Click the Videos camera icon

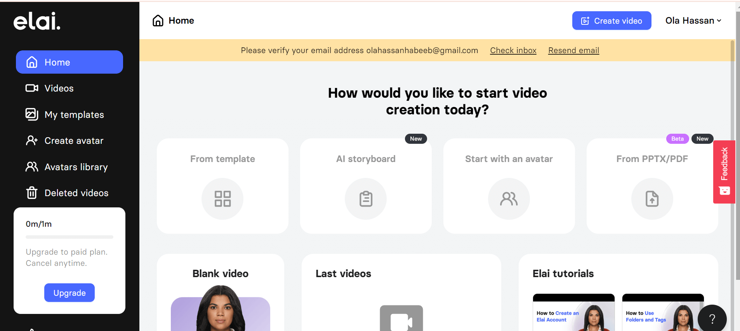tap(32, 88)
